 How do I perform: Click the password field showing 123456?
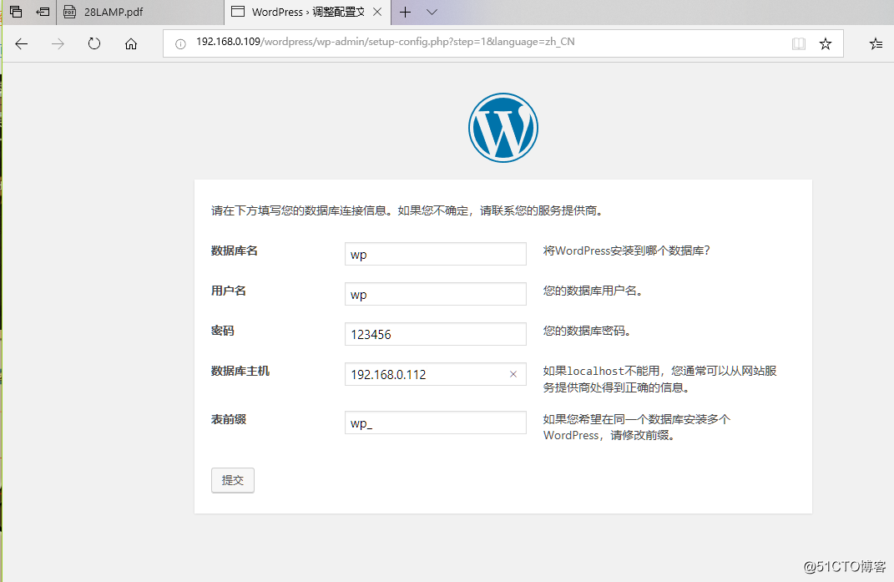436,334
